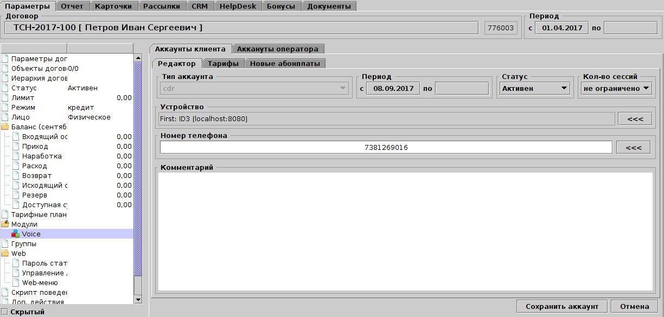The width and height of the screenshot is (664, 317).
Task: Toggle the Скрытый checkbox
Action: [5, 312]
